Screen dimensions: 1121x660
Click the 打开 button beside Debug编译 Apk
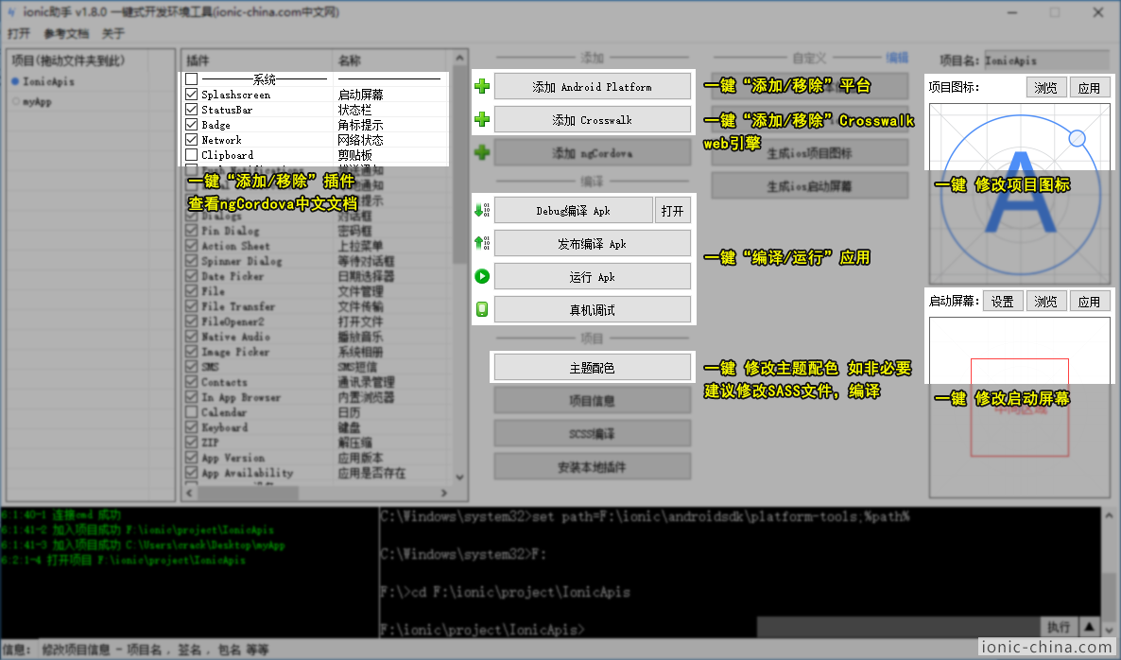coord(673,210)
